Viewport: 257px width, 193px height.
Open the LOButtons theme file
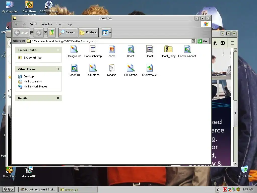93,70
